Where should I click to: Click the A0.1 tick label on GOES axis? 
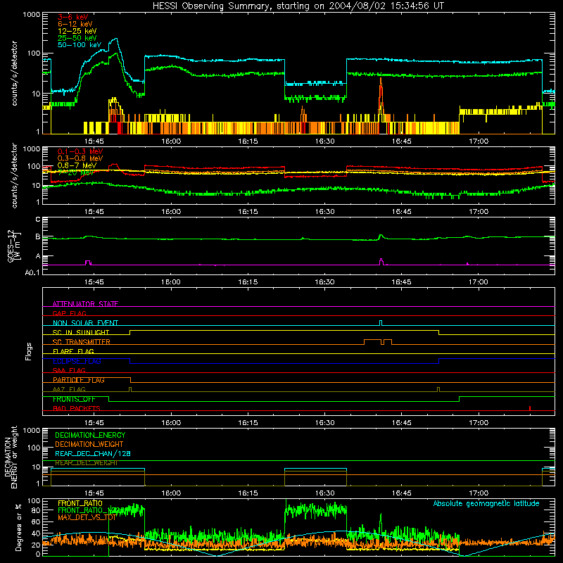(32, 272)
